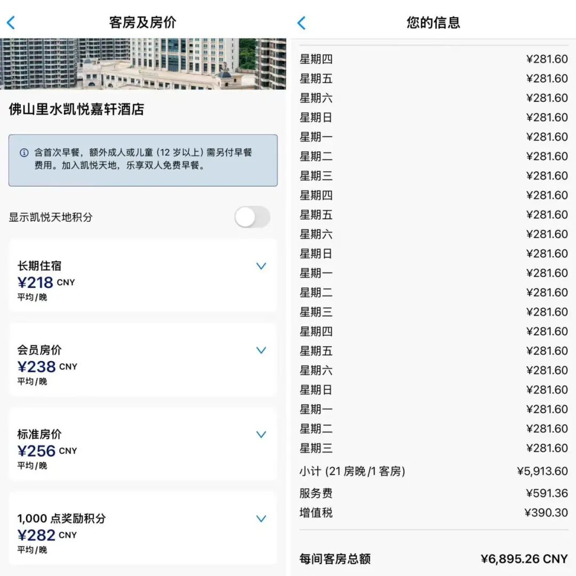
Task: Tap the ⓘ info icon in the breakfast notice
Action: pyautogui.click(x=23, y=153)
